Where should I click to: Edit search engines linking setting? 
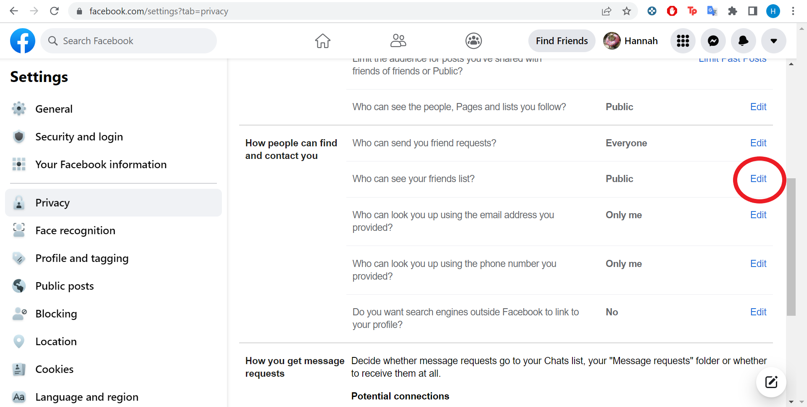pyautogui.click(x=758, y=312)
